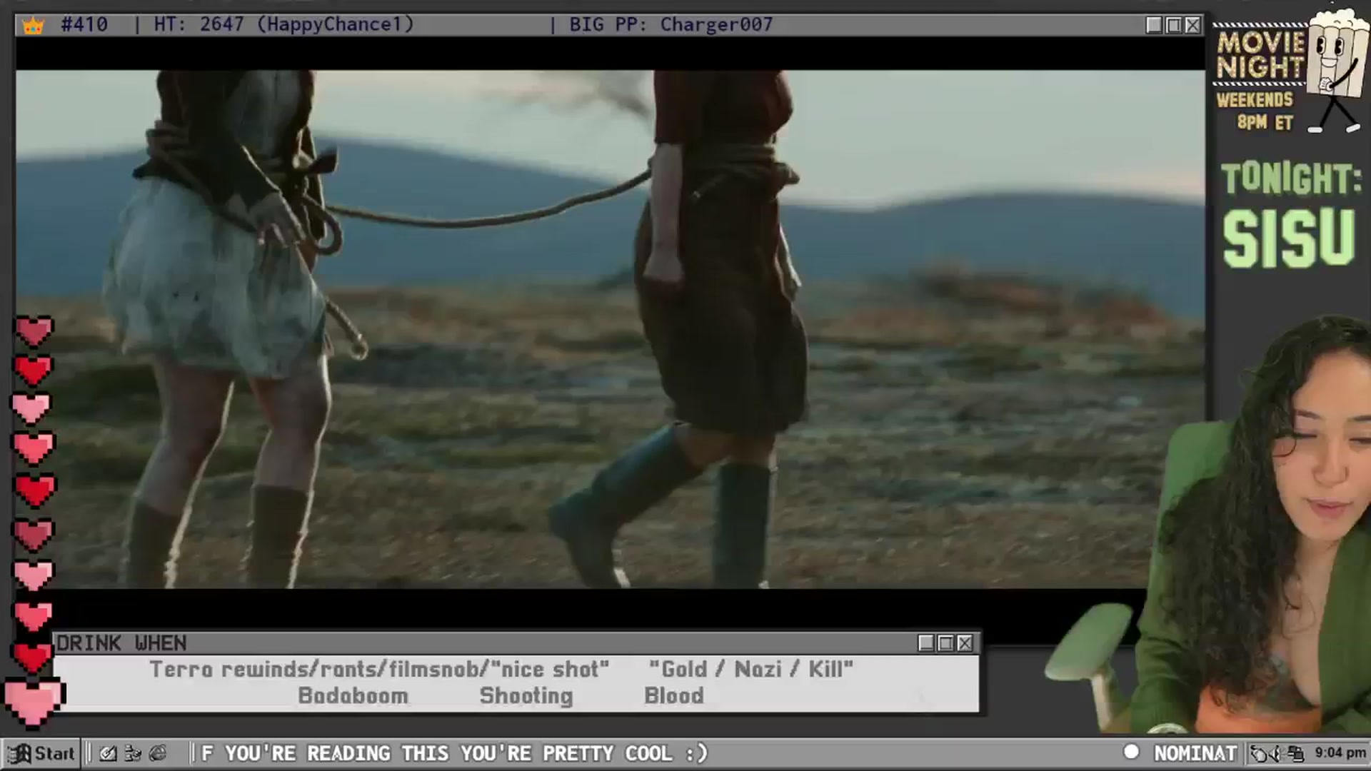
Task: Click the "#410" text in the title bar
Action: (x=84, y=25)
